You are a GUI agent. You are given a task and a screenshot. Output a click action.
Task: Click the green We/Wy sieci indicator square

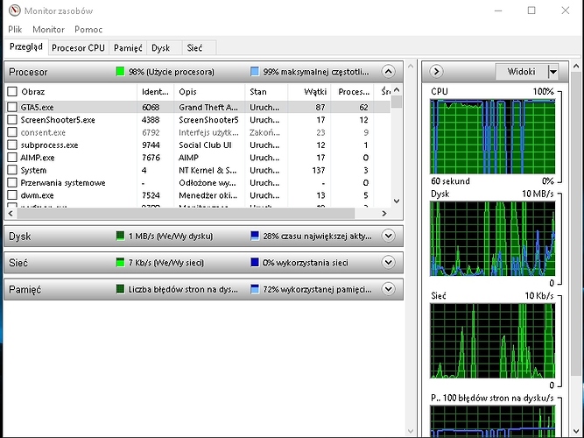120,262
